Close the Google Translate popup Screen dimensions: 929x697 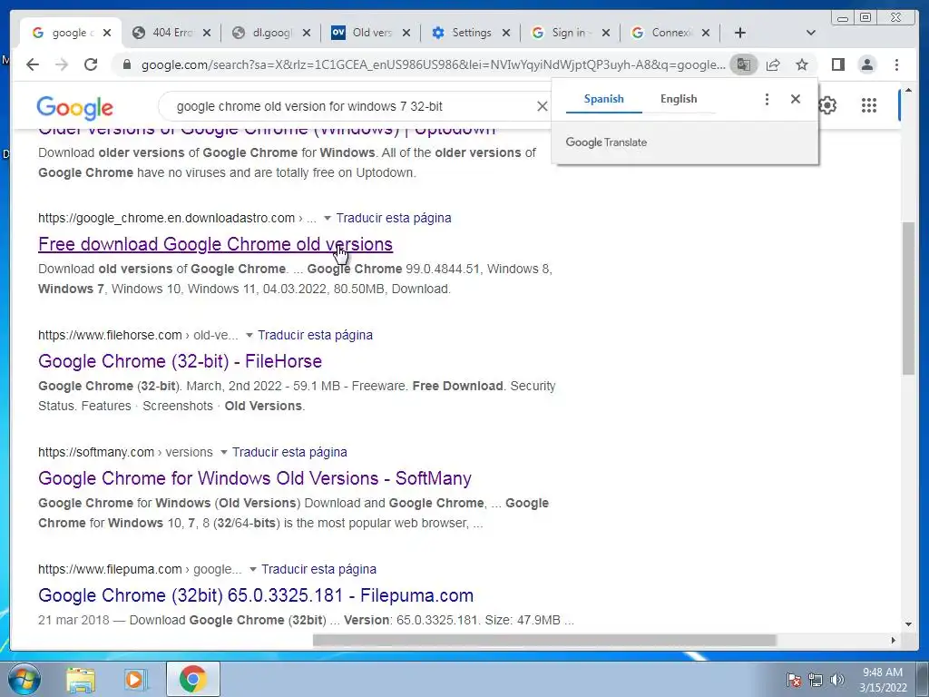(796, 99)
